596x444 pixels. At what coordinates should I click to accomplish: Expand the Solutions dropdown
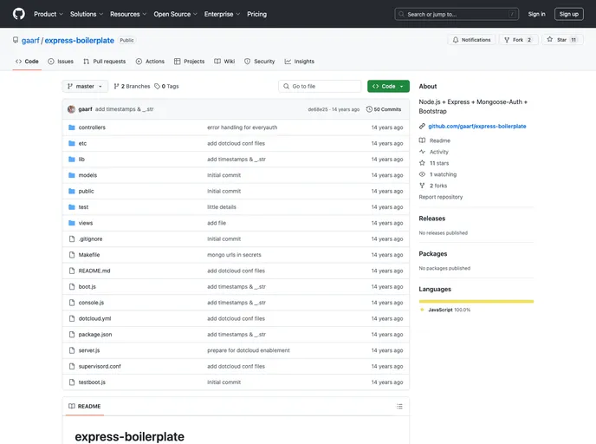click(x=87, y=14)
